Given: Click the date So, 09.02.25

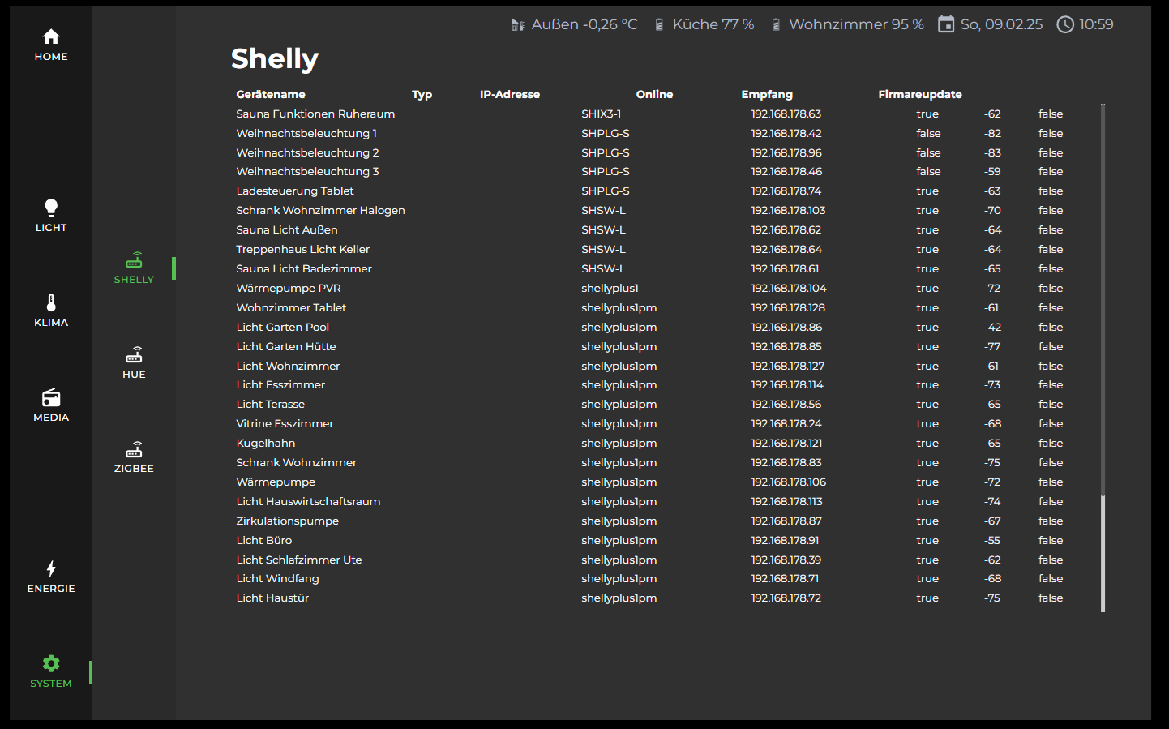Looking at the screenshot, I should (1002, 25).
